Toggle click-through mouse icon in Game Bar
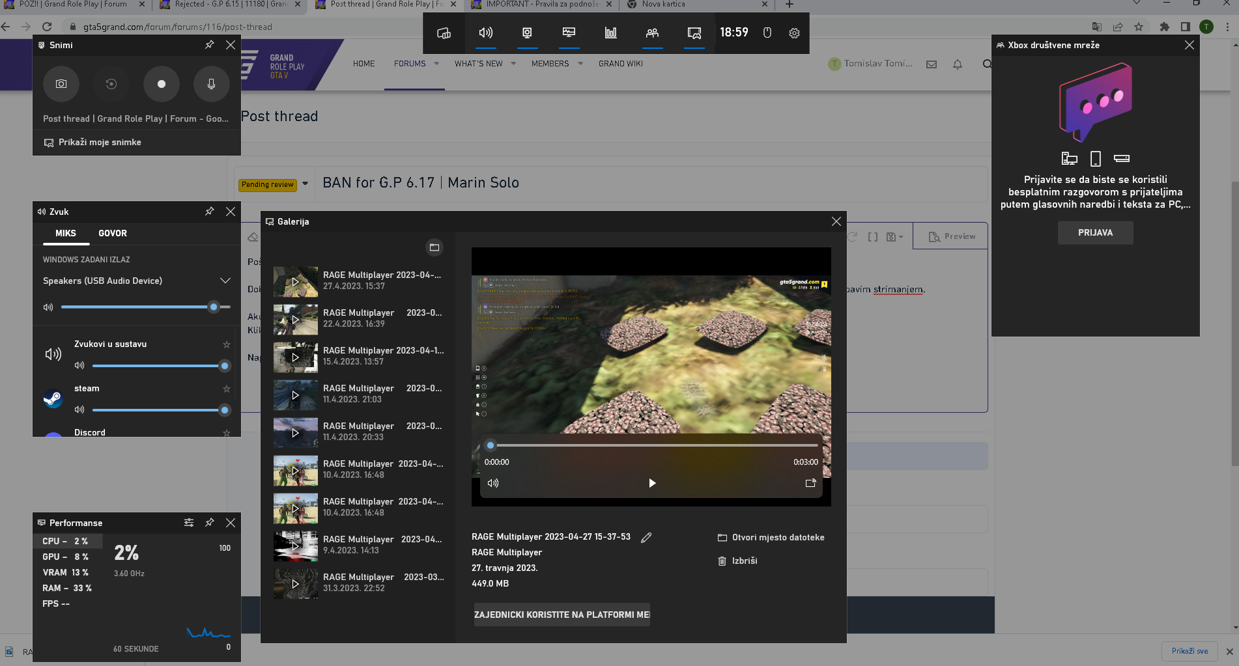Screen dimensions: 1239x666 767,33
